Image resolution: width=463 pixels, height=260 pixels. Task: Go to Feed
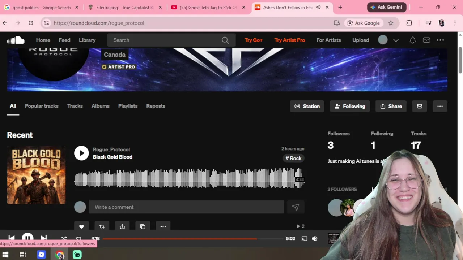(64, 40)
